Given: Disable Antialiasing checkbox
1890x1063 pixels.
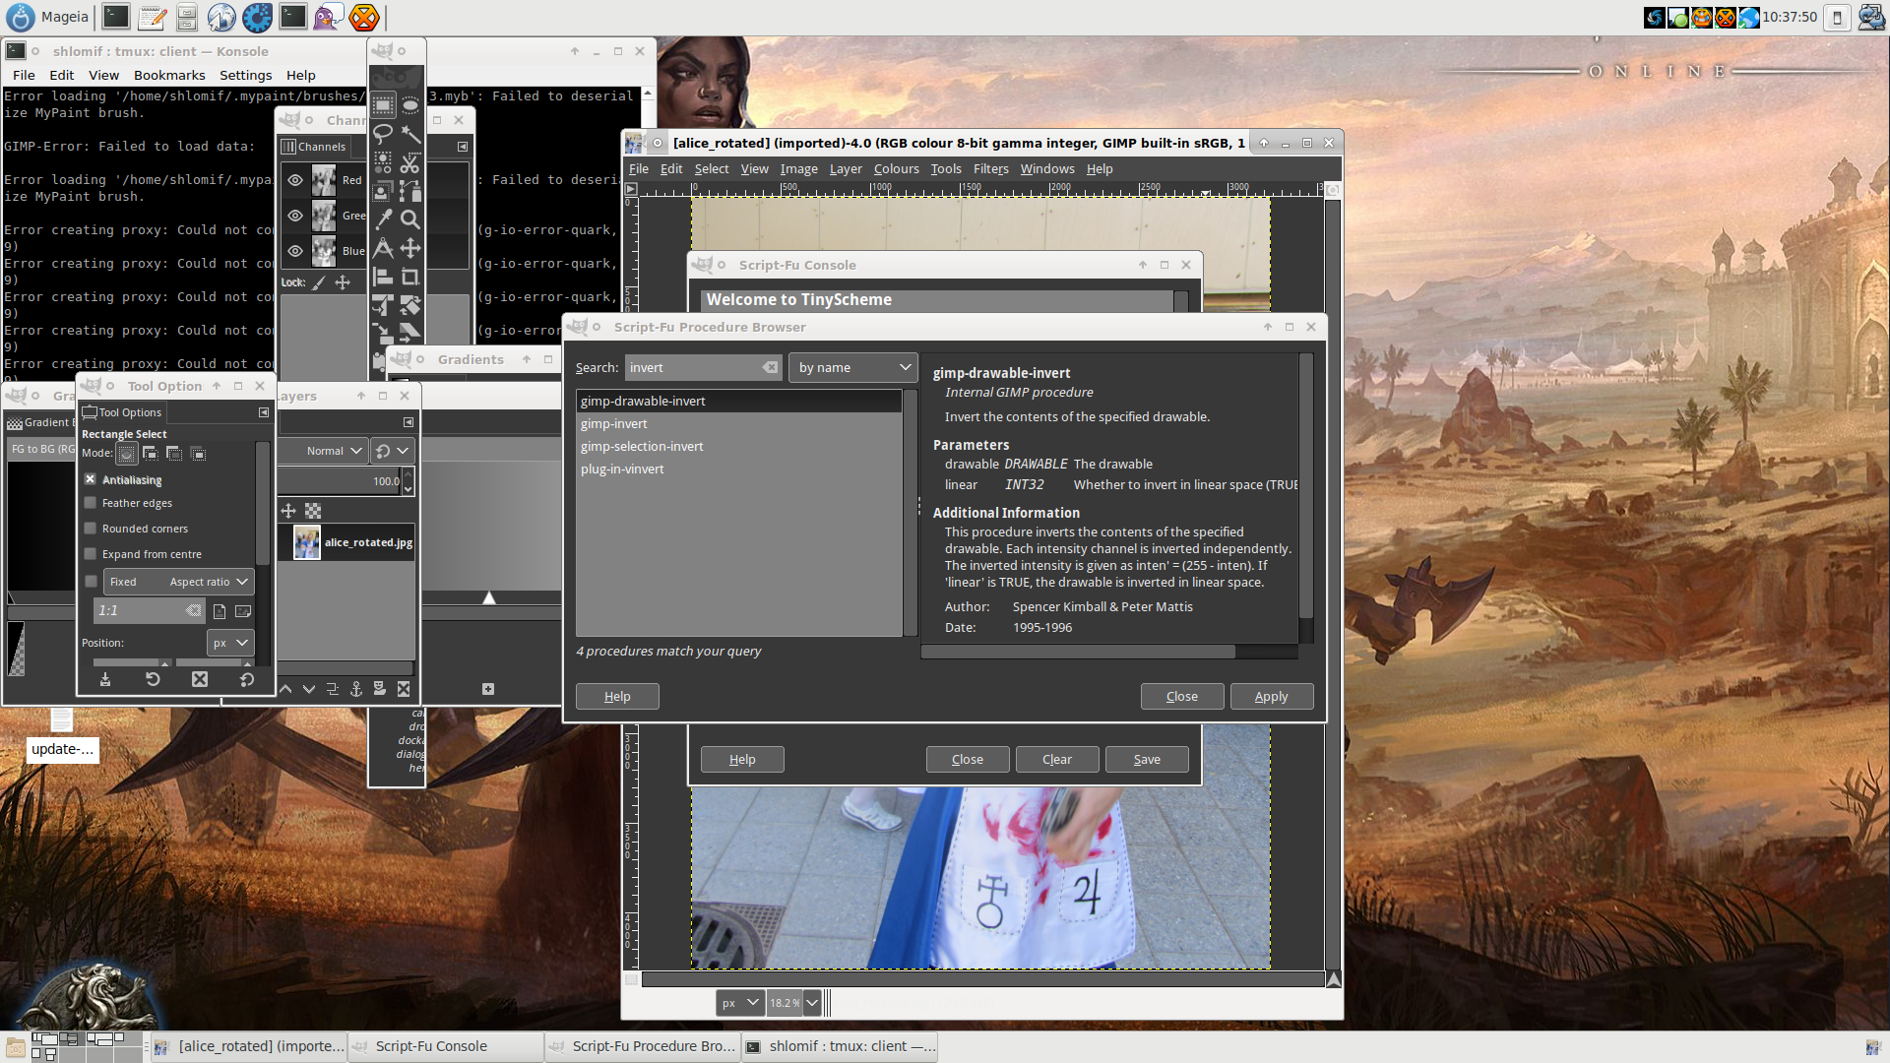Looking at the screenshot, I should click(91, 479).
